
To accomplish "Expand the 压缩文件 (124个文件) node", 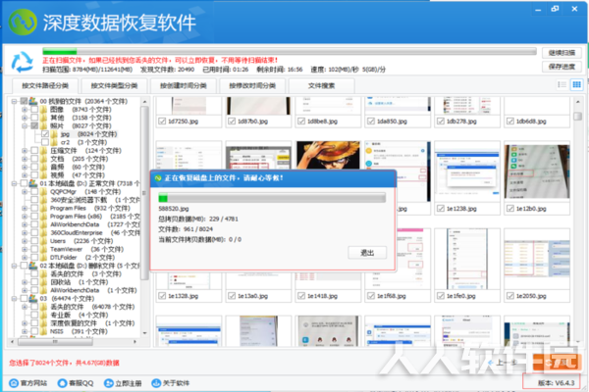I will pos(25,151).
